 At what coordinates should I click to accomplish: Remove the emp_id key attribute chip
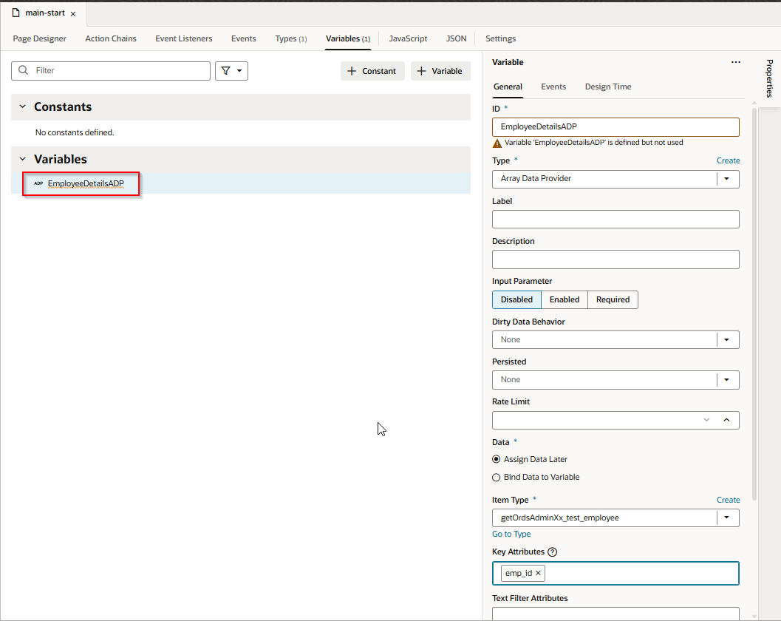click(x=539, y=573)
